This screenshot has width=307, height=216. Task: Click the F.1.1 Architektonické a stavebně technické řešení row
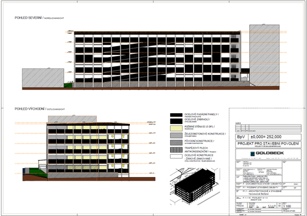click(269, 192)
